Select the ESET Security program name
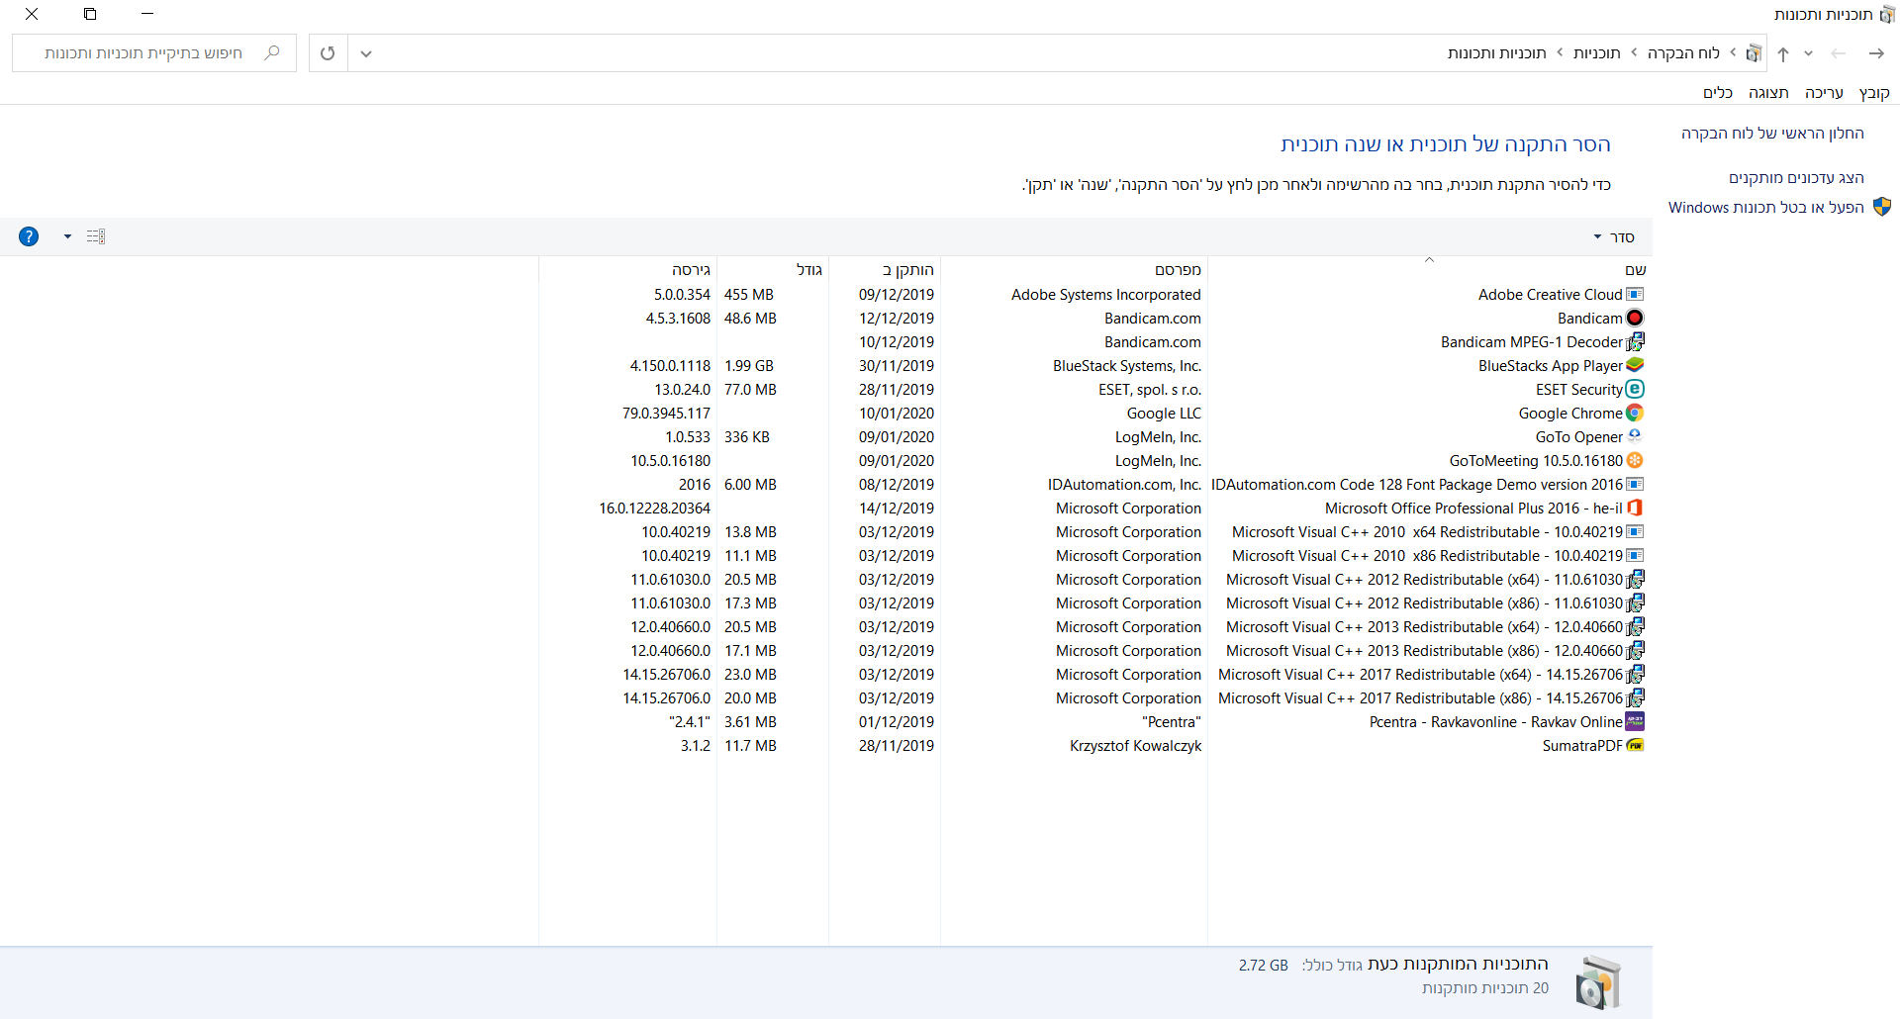 pos(1579,390)
